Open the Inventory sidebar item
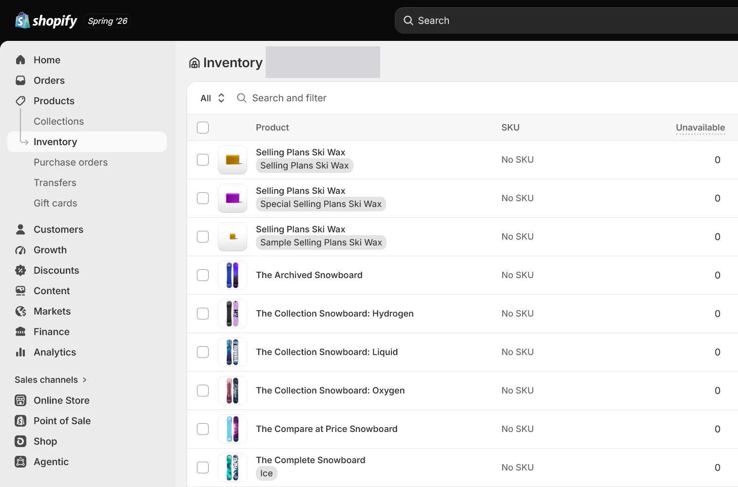Image resolution: width=738 pixels, height=487 pixels. (87, 142)
